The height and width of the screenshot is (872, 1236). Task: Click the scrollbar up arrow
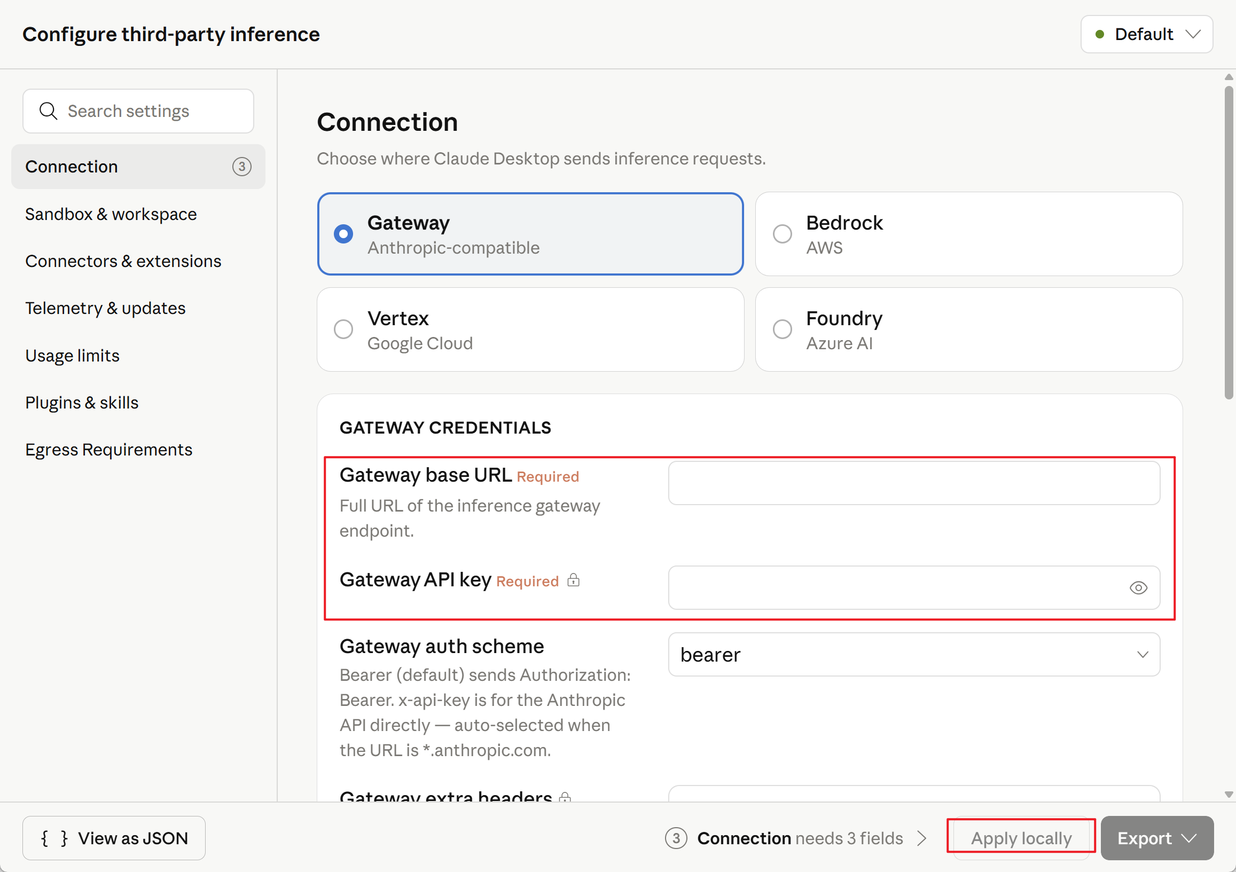tap(1229, 77)
